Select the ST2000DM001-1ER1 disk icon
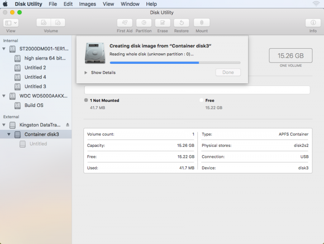 [x=12, y=49]
